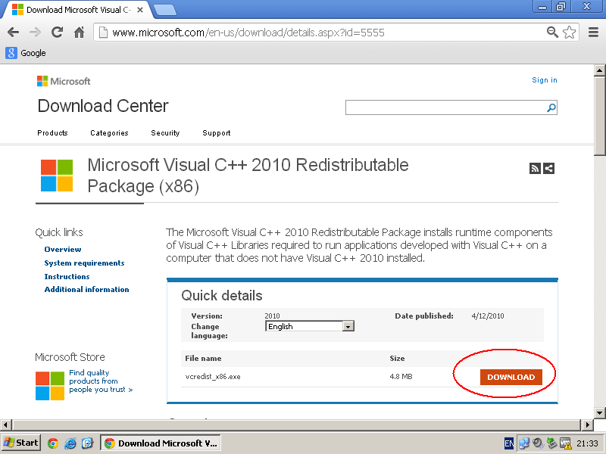Open the browser home page
The width and height of the screenshot is (606, 454).
tap(80, 33)
